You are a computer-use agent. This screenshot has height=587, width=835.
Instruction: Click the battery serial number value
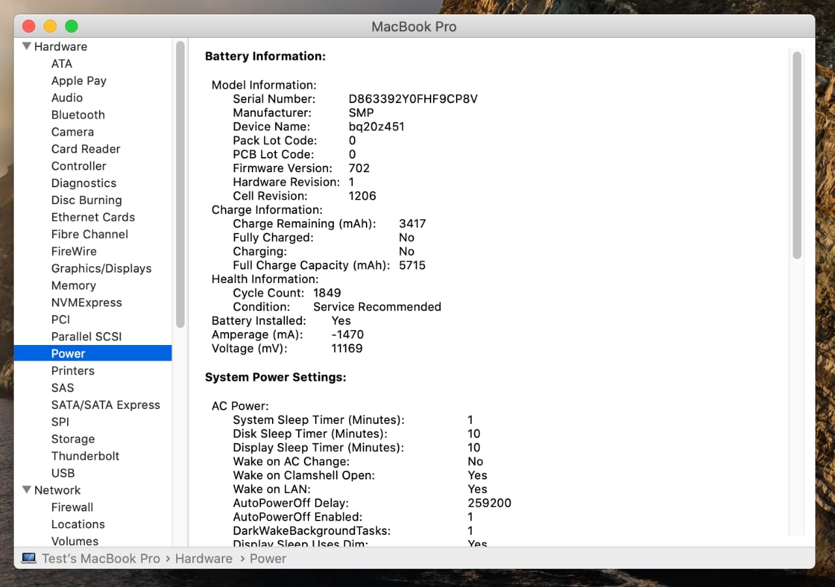413,99
